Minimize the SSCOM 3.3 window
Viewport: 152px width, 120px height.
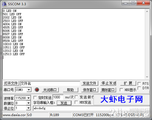pyautogui.click(x=126, y=3)
